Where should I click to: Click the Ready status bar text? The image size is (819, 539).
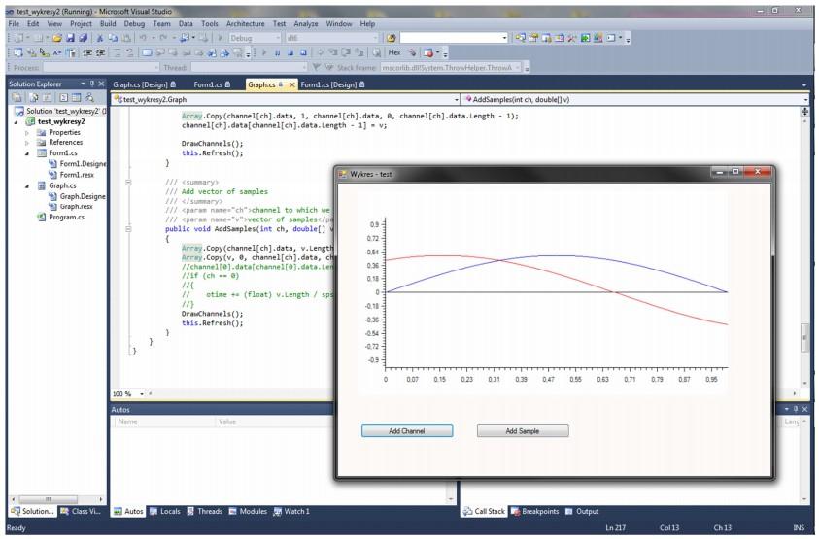click(x=17, y=528)
